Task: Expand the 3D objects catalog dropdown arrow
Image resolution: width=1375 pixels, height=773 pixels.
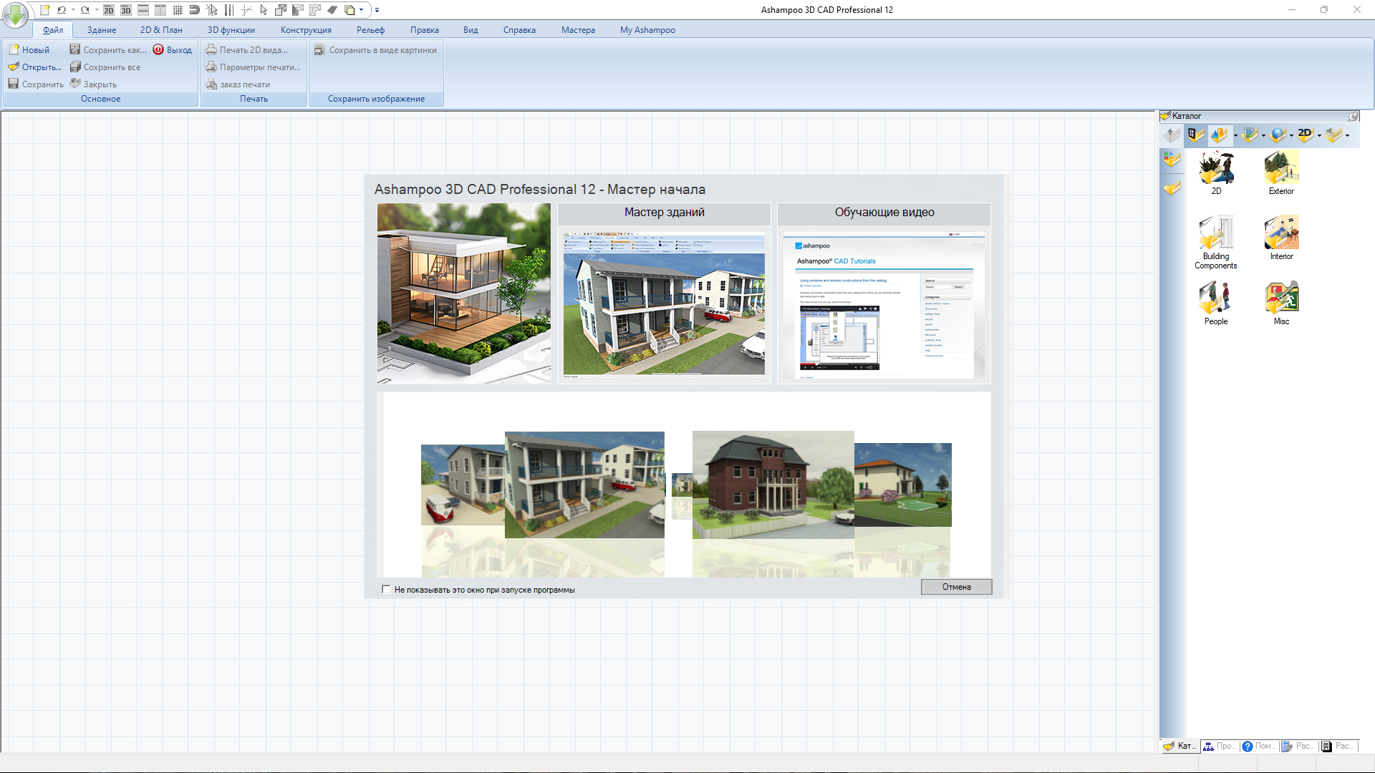Action: [1235, 135]
